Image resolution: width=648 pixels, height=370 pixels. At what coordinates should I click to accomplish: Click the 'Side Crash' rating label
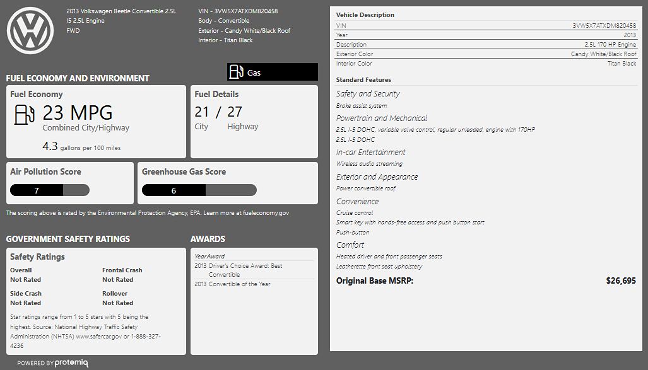tap(26, 294)
